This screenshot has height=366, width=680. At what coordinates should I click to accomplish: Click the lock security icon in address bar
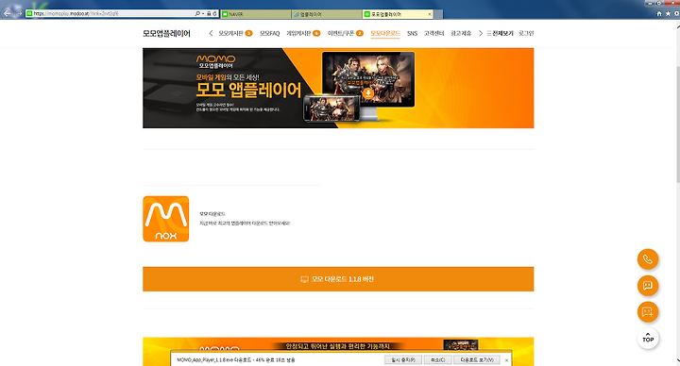click(209, 14)
